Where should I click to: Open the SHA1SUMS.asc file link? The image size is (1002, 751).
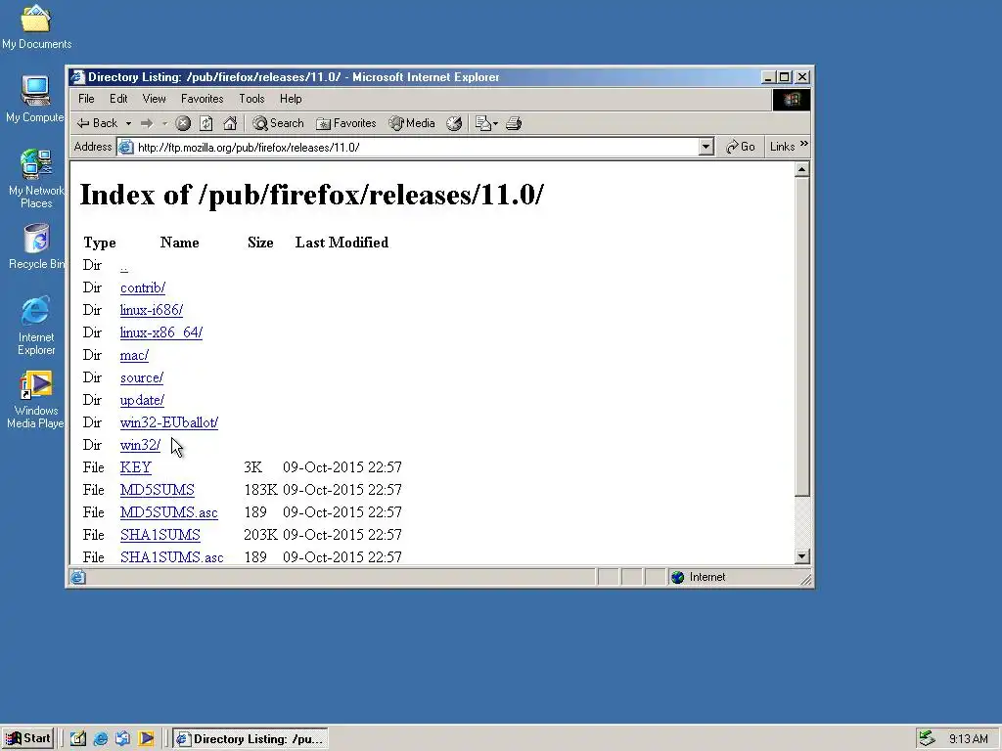171,556
